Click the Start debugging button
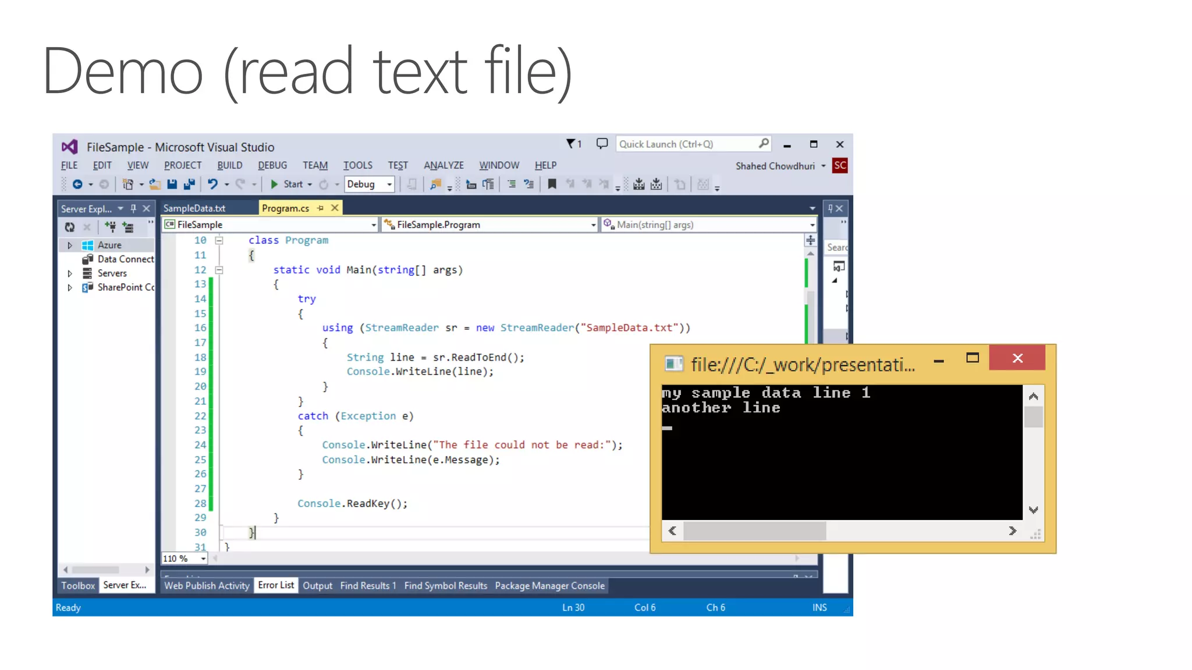Screen dimensions: 1192x670 click(288, 184)
